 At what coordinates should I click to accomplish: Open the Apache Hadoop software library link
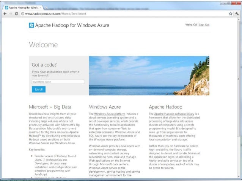point(174,114)
